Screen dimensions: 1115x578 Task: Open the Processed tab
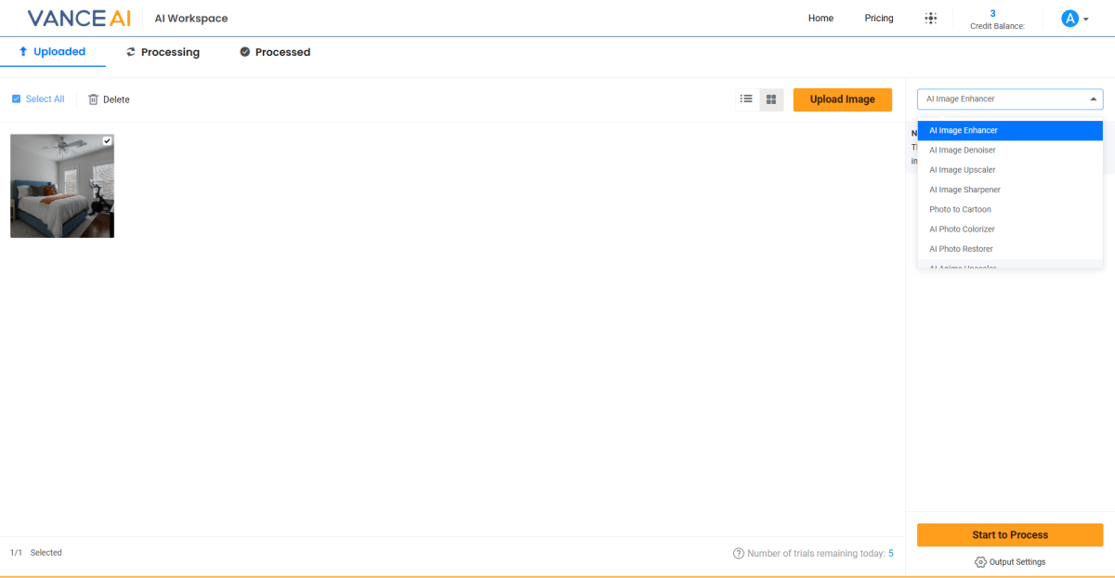(275, 52)
